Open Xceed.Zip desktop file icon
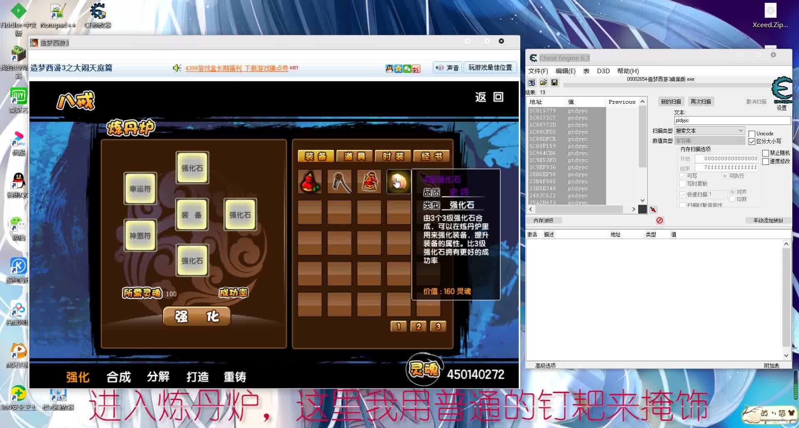Image resolution: width=799 pixels, height=428 pixels. coord(770,16)
